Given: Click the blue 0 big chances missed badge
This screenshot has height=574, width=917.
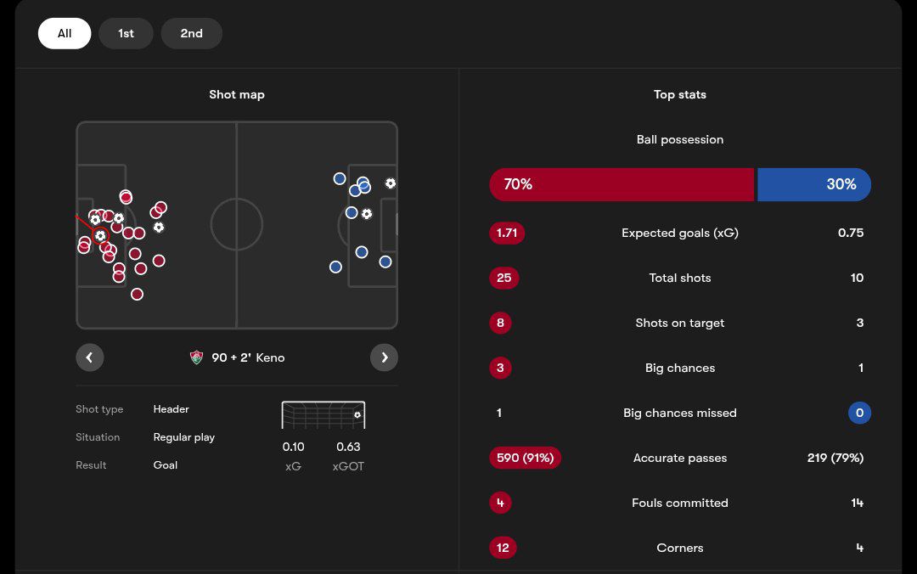Looking at the screenshot, I should 859,413.
